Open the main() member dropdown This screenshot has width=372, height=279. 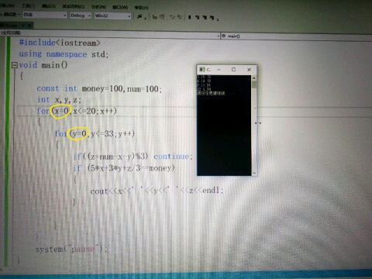(x=297, y=36)
